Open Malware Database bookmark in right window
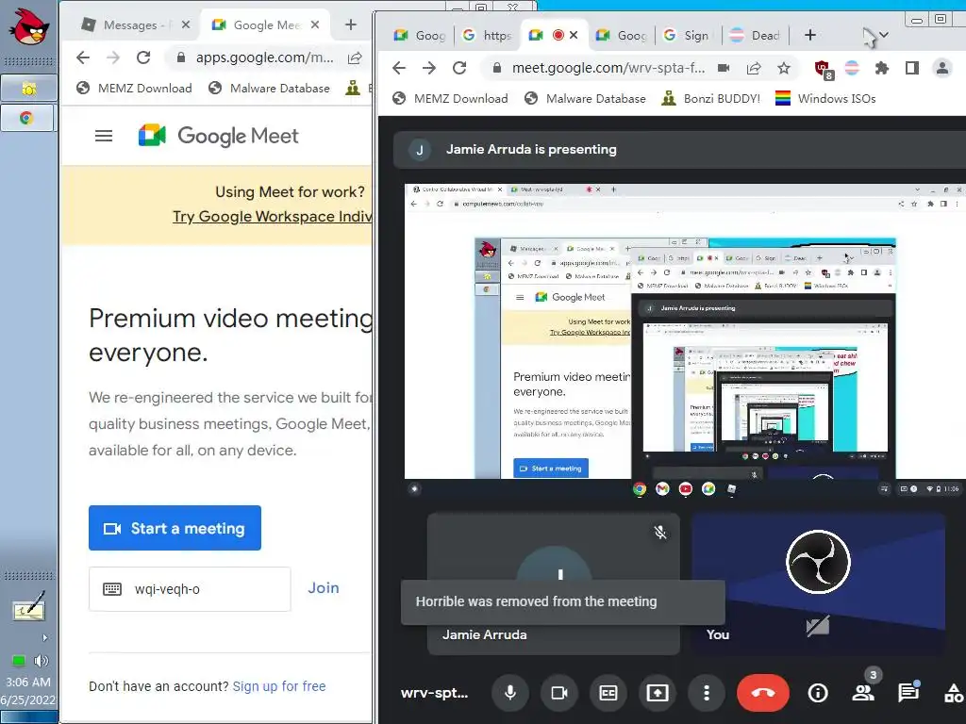This screenshot has height=724, width=966. (585, 98)
